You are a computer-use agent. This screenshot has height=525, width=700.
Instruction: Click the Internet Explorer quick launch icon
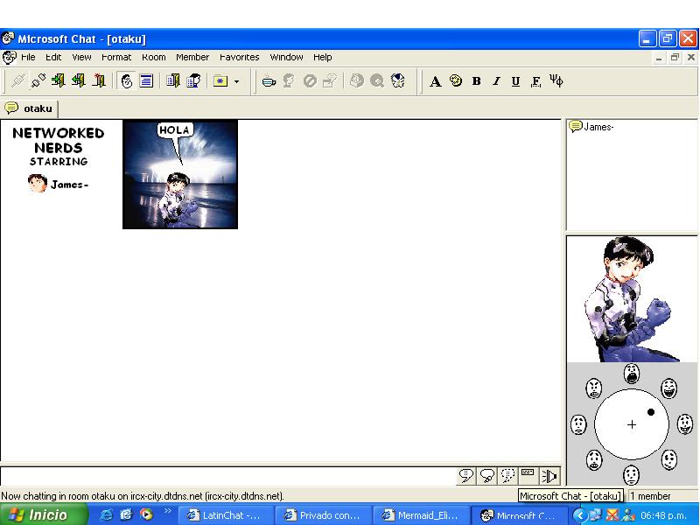pos(106,514)
